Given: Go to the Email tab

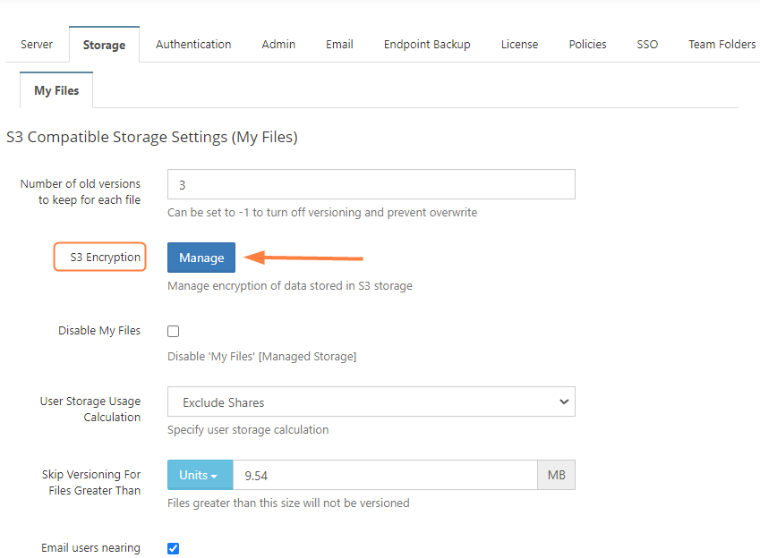Looking at the screenshot, I should click(x=339, y=44).
